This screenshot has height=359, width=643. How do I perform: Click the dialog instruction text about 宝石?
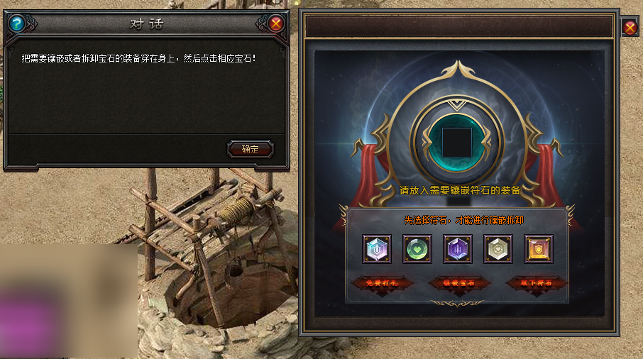tap(138, 59)
